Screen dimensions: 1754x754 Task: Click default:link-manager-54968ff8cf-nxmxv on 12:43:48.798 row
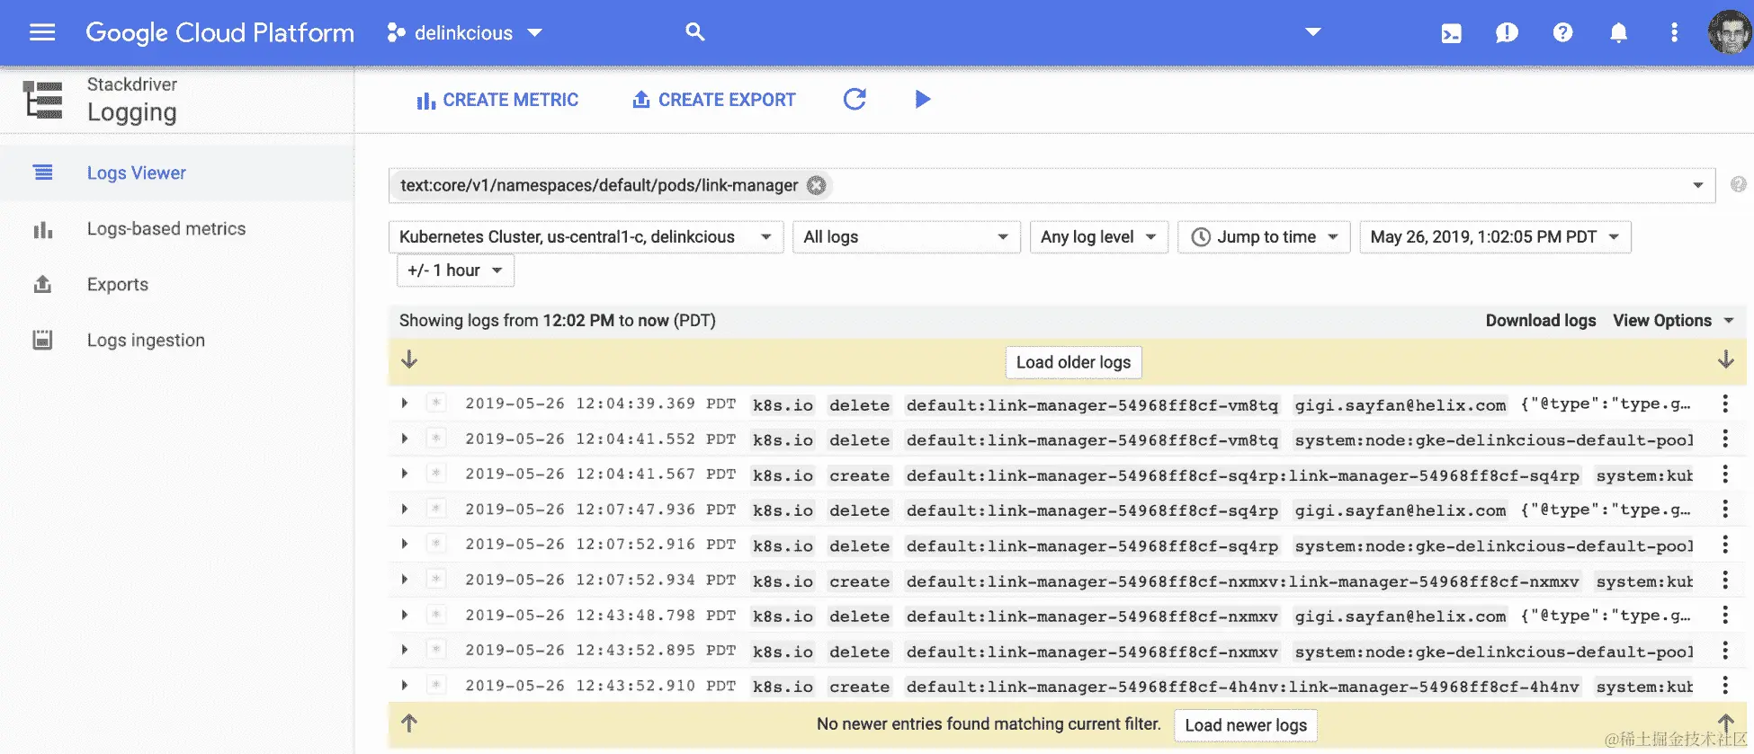[x=1092, y=617]
